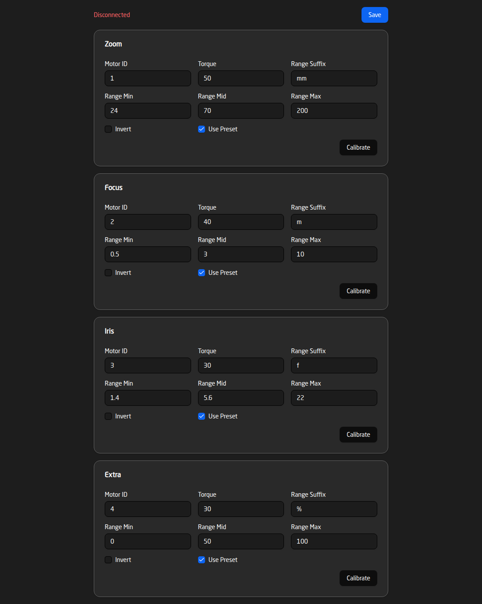The image size is (482, 604).
Task: Edit the Extra Range Min field
Action: click(148, 541)
